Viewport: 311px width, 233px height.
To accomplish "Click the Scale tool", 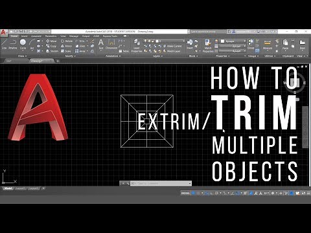I will (66, 51).
